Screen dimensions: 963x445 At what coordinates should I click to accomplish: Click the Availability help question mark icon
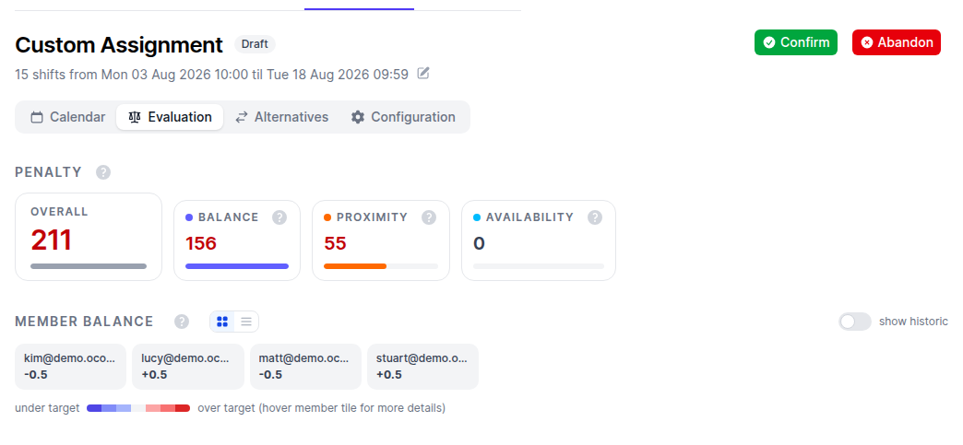(x=595, y=217)
